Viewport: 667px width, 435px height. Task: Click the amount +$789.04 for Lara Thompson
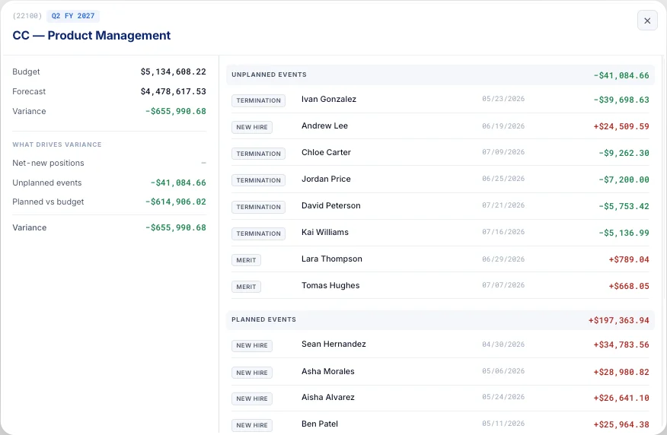point(629,259)
